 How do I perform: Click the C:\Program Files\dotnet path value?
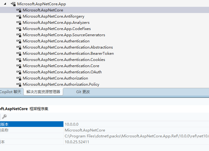(x=137, y=136)
